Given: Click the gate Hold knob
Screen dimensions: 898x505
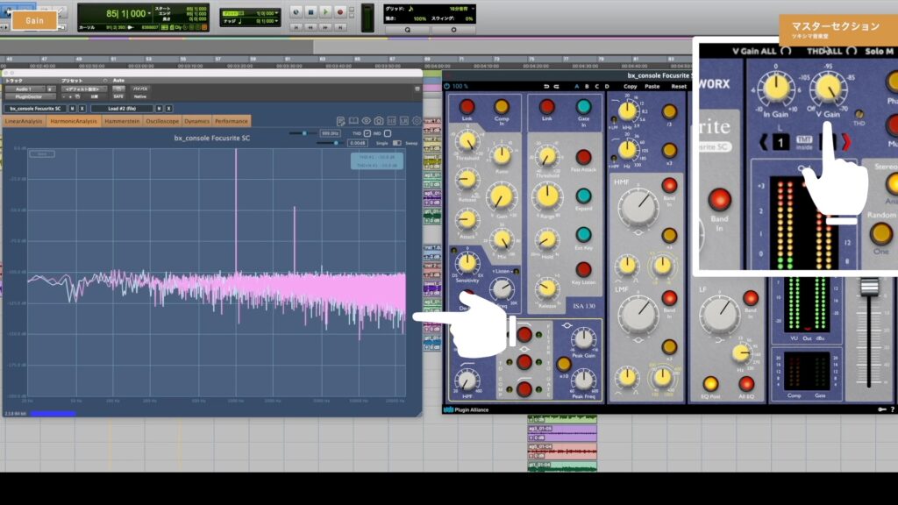Looking at the screenshot, I should click(x=547, y=240).
